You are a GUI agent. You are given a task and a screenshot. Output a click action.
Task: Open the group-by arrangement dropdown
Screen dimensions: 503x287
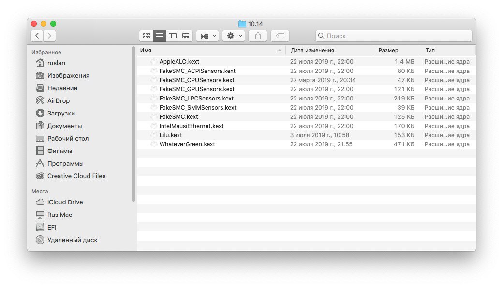tap(208, 36)
